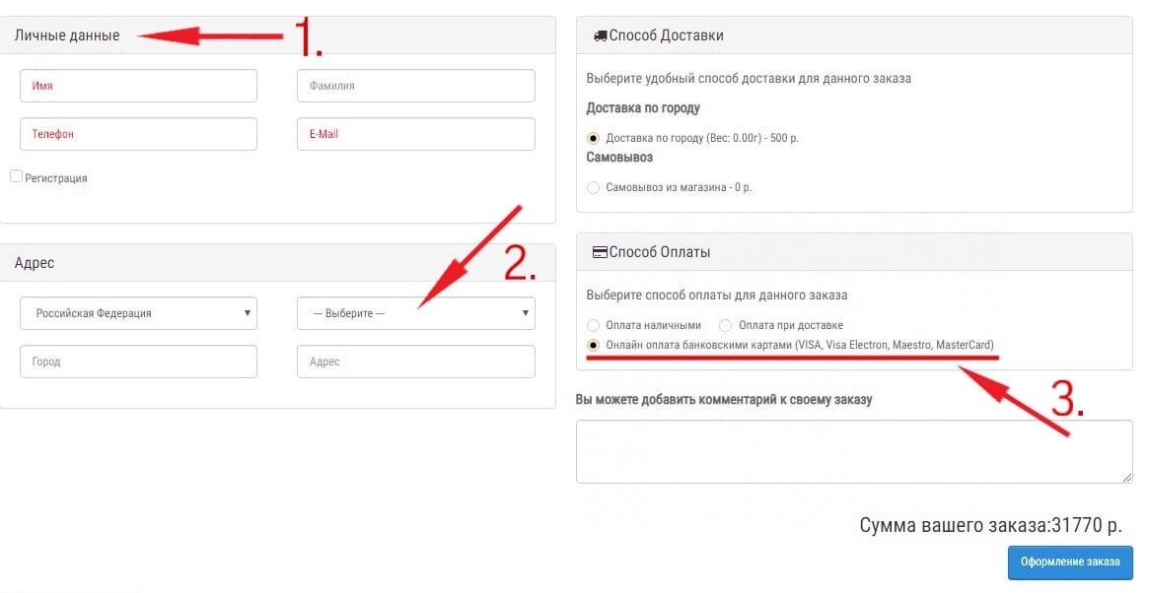Click the Личные данные panel header
This screenshot has height=593, width=1149.
pyautogui.click(x=278, y=35)
